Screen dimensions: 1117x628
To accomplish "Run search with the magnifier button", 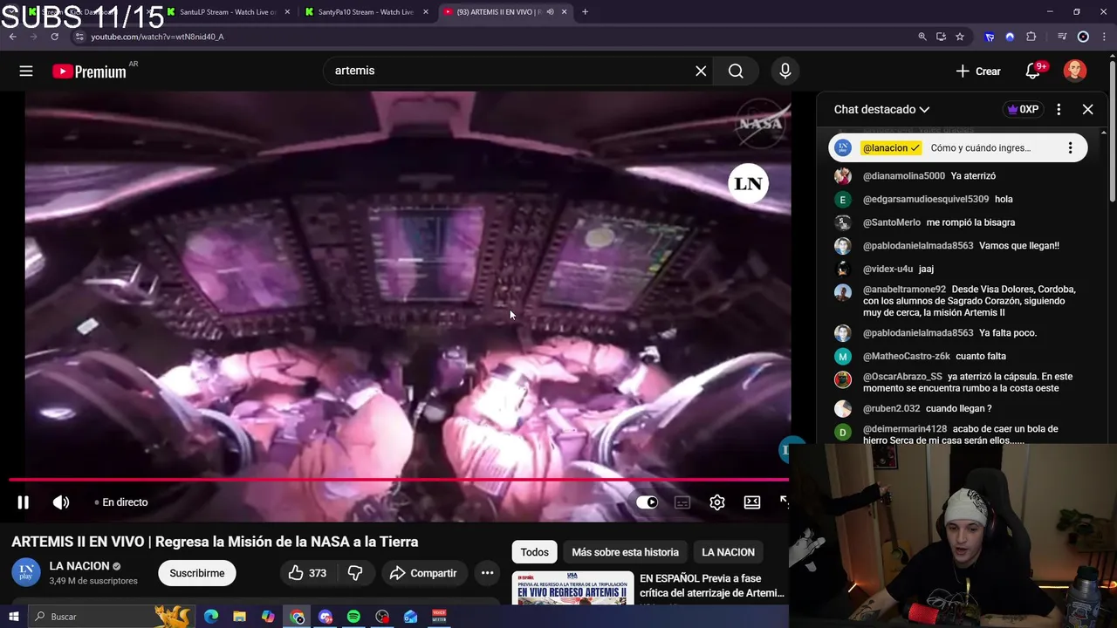I will click(736, 72).
